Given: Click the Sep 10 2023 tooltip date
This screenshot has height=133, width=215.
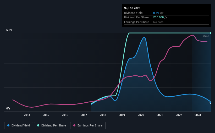Looking at the screenshot, I should 132,8.
